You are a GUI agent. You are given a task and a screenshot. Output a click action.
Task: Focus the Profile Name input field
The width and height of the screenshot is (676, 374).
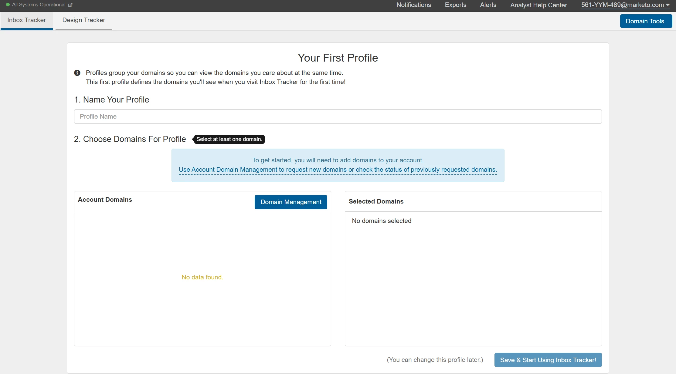point(338,116)
